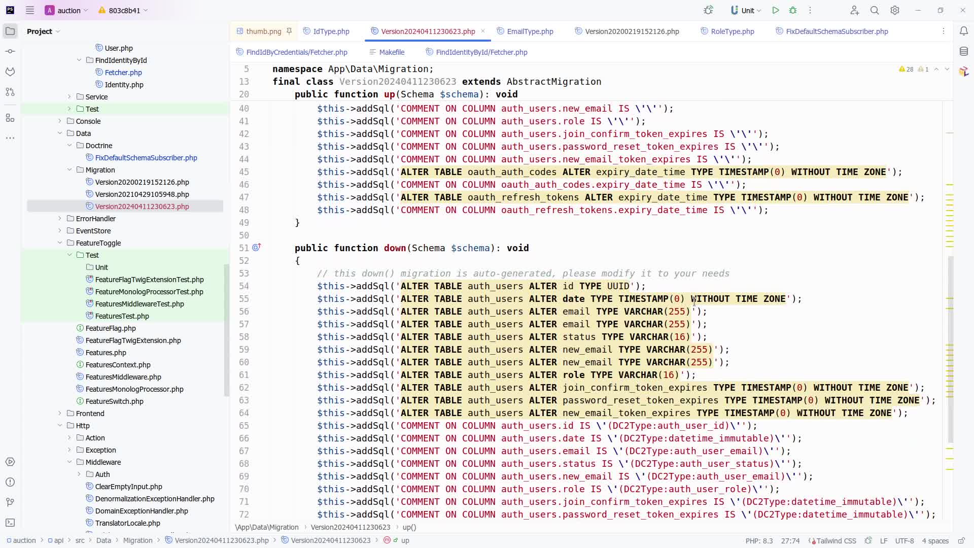Open Search Everywhere magnifier
Screen dimensions: 974x548
click(875, 10)
